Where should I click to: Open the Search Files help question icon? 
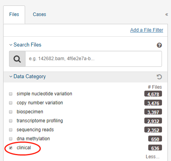click(159, 45)
